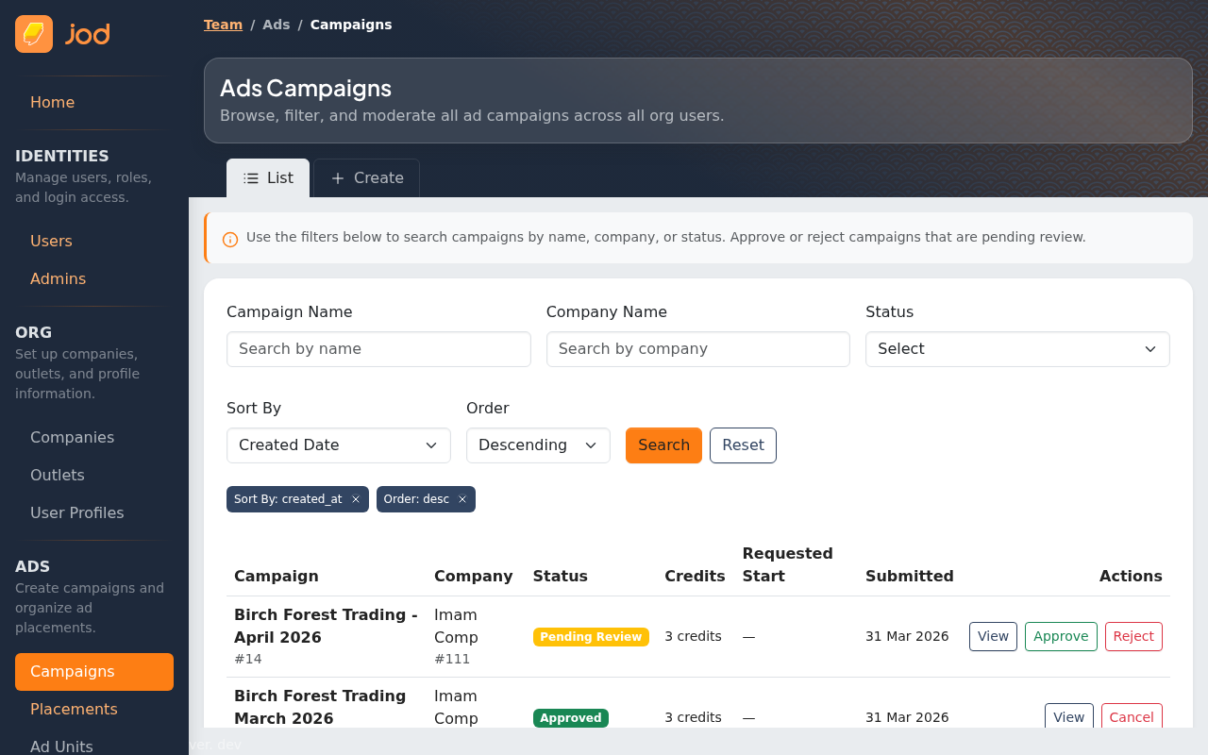Click the info icon in the hint banner
This screenshot has width=1208, height=755.
tap(229, 239)
